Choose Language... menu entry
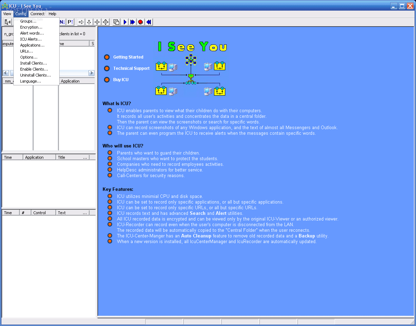 pos(36,81)
